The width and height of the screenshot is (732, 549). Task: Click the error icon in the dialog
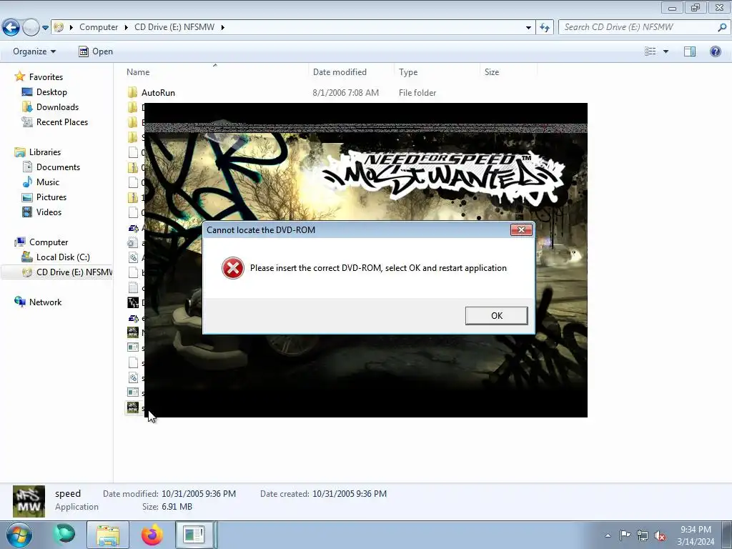pyautogui.click(x=232, y=268)
